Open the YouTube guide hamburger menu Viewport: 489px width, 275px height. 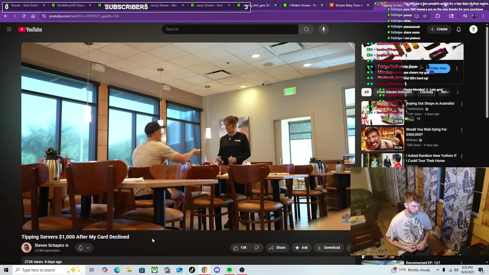click(x=9, y=29)
